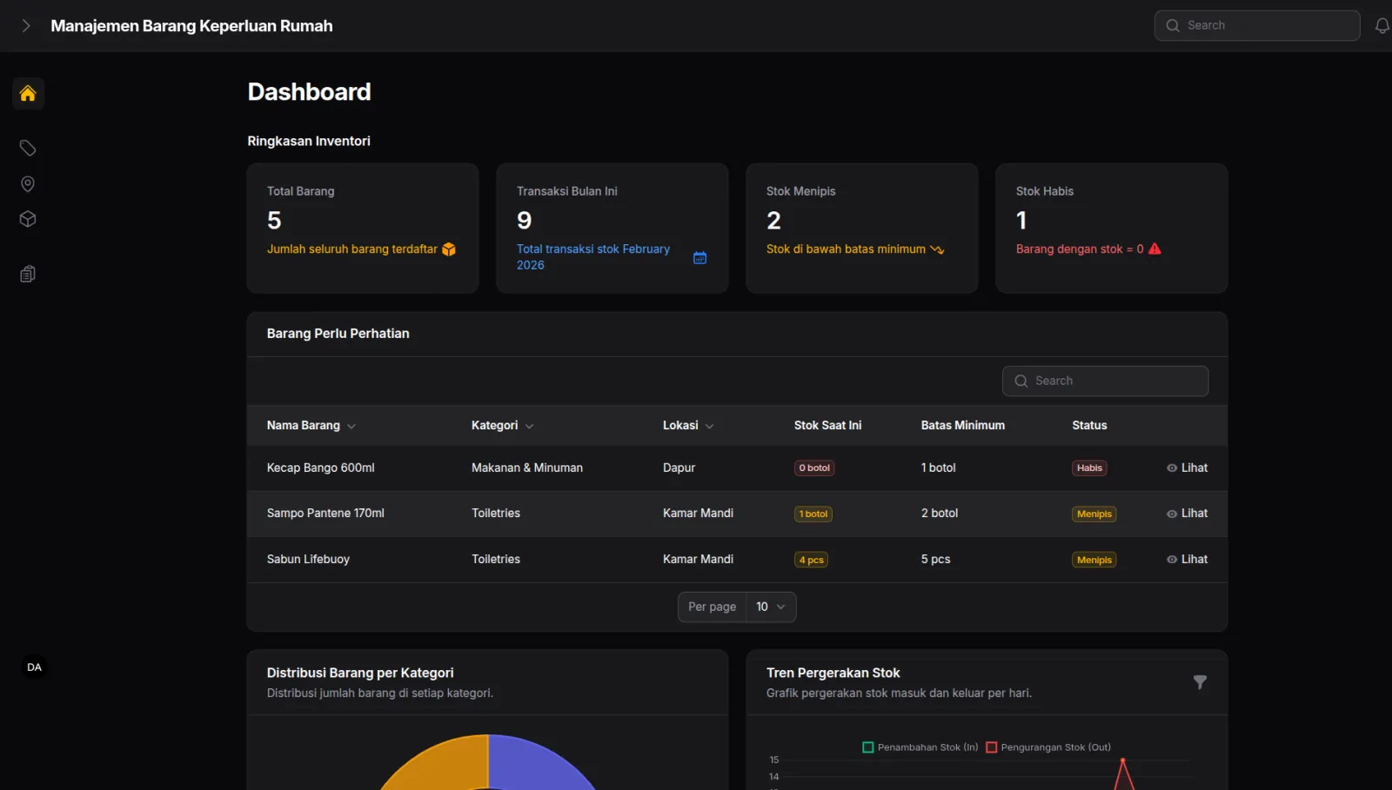View details for Sabun Lifebuoy via Lihat
The image size is (1392, 790).
pyautogui.click(x=1187, y=560)
